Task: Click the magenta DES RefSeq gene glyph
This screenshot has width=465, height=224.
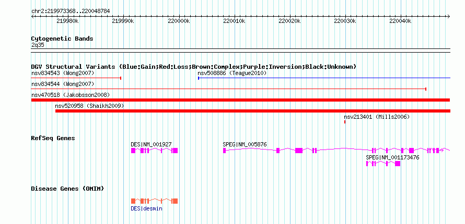Action: pyautogui.click(x=154, y=151)
